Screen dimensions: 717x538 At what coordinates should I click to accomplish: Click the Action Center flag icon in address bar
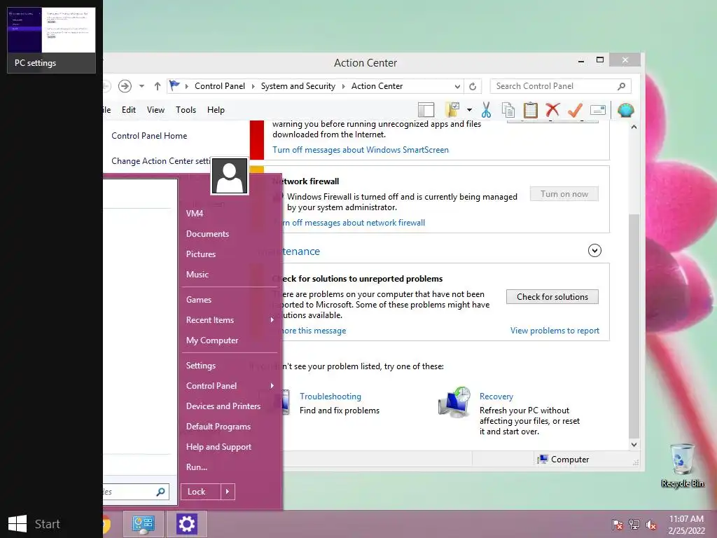174,85
